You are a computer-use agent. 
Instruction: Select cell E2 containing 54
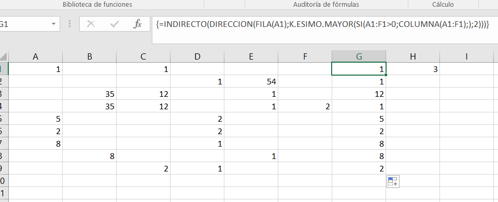click(251, 82)
